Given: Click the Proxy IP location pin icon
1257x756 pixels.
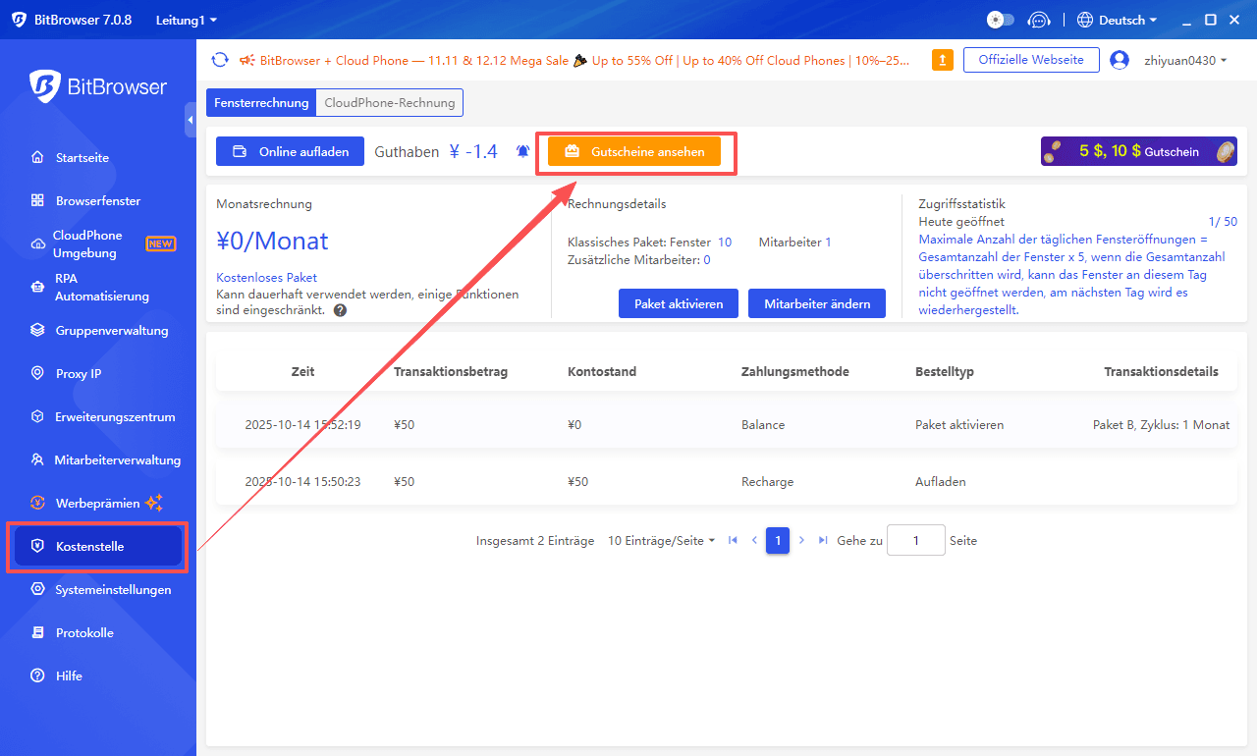Looking at the screenshot, I should [37, 373].
